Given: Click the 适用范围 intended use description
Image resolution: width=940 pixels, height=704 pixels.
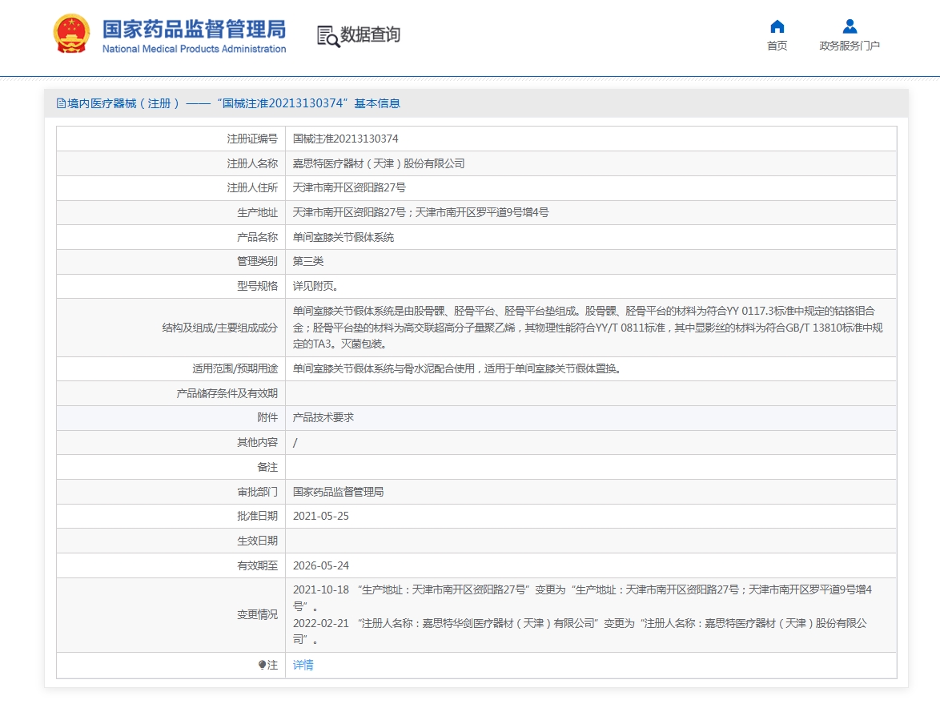Looking at the screenshot, I should click(459, 368).
